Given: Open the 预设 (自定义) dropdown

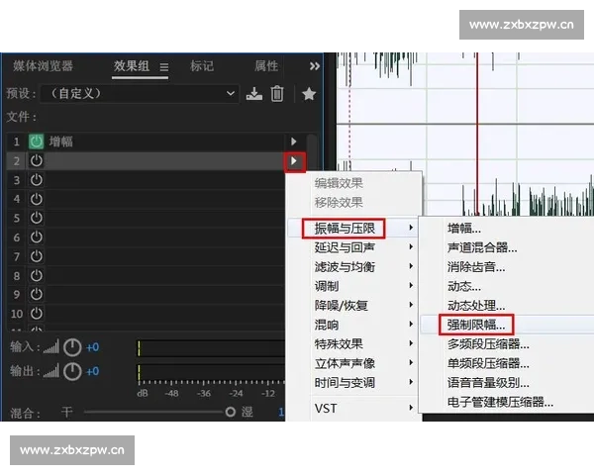Looking at the screenshot, I should 140,94.
